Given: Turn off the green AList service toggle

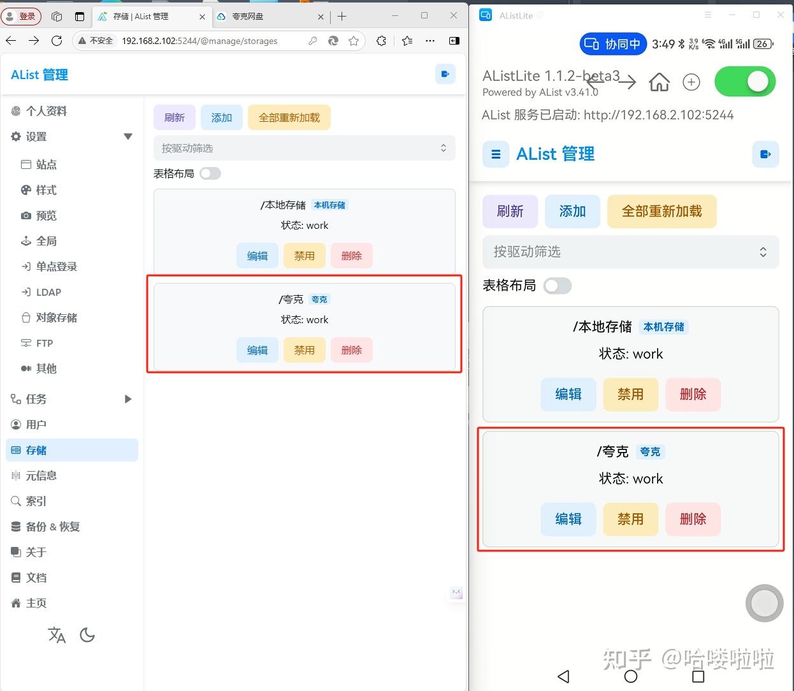Looking at the screenshot, I should coord(744,82).
